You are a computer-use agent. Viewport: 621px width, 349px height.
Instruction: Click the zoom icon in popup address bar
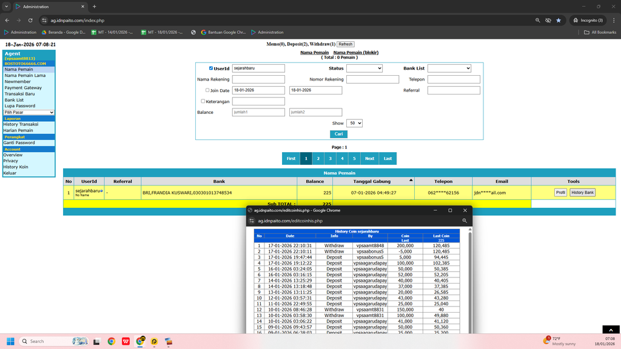pos(465,221)
